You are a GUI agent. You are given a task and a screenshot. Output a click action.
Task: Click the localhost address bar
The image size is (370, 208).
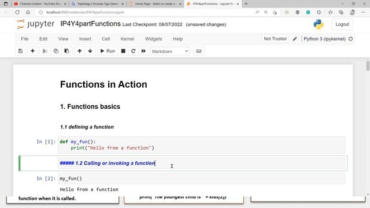click(85, 12)
